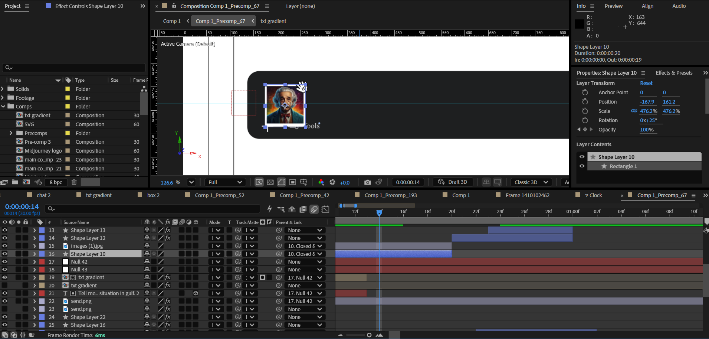Image resolution: width=709 pixels, height=339 pixels.
Task: Open the Full resolution dropdown
Action: coord(225,182)
